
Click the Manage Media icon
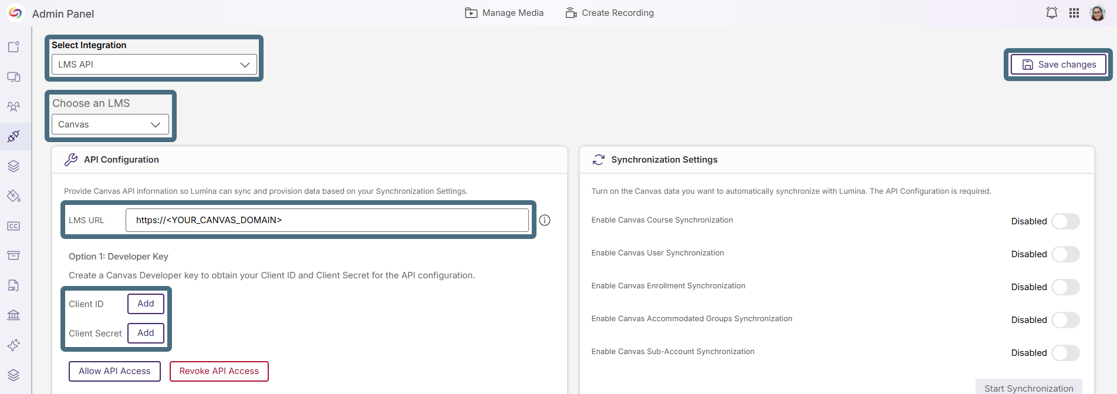[x=471, y=13]
